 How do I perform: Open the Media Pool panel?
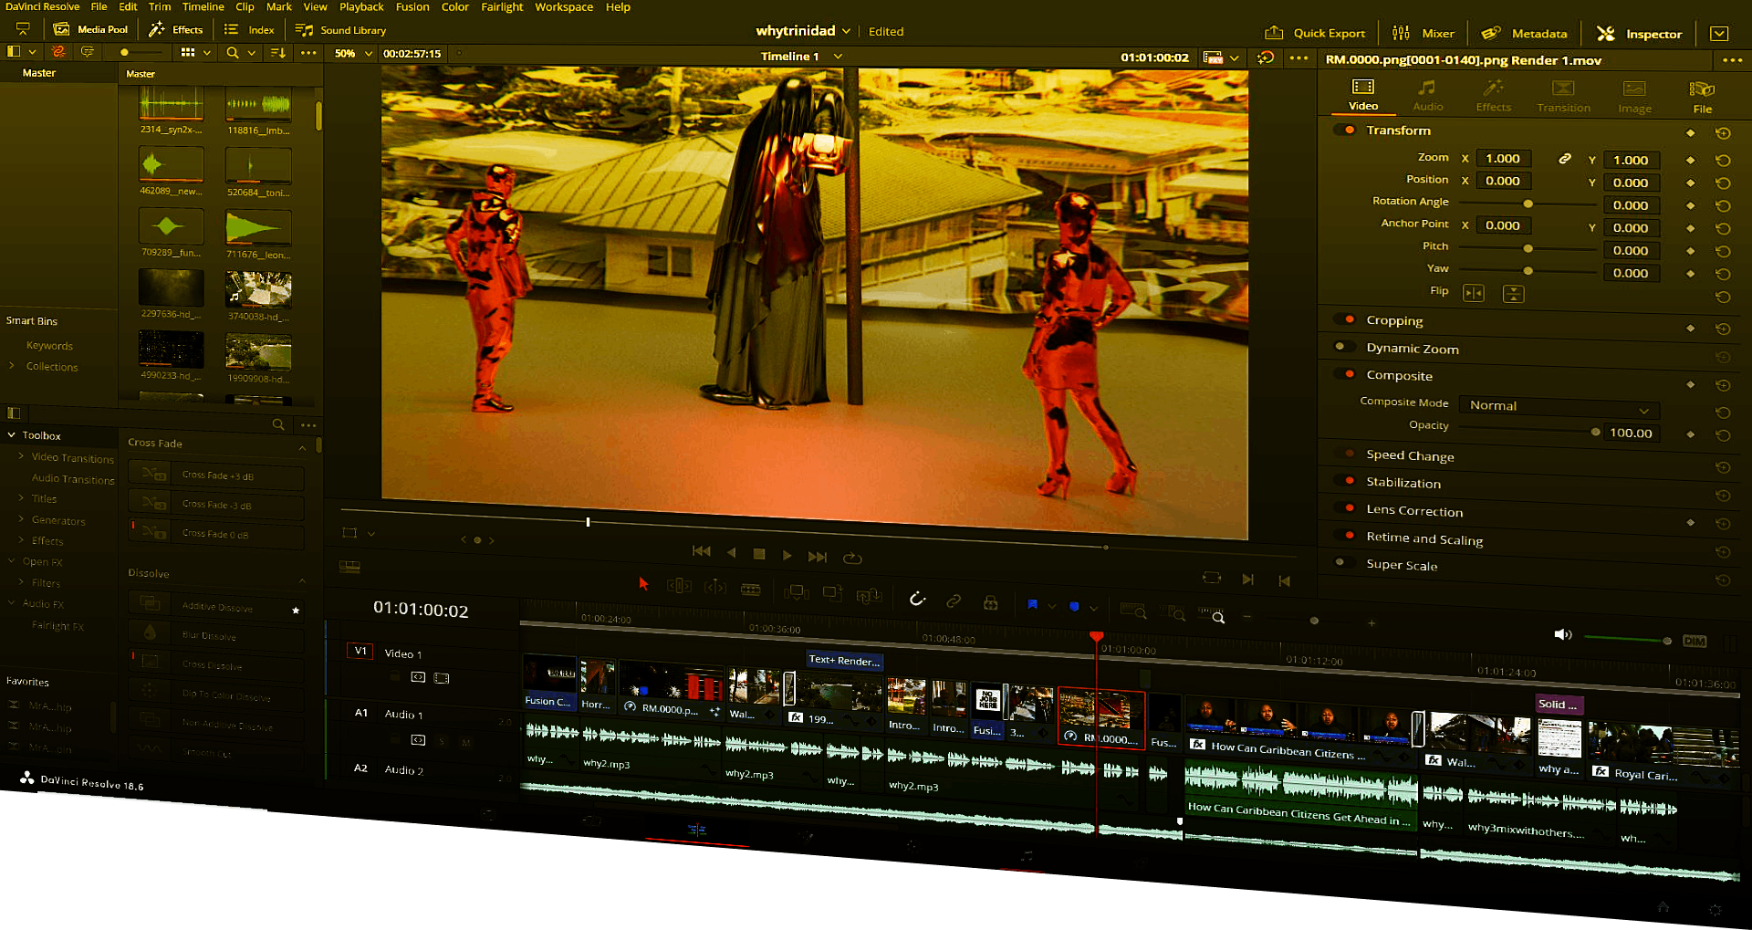[90, 29]
